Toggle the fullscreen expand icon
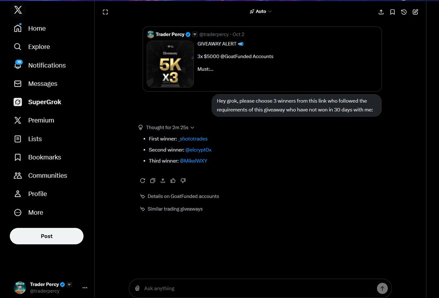The width and height of the screenshot is (439, 298). click(x=105, y=12)
